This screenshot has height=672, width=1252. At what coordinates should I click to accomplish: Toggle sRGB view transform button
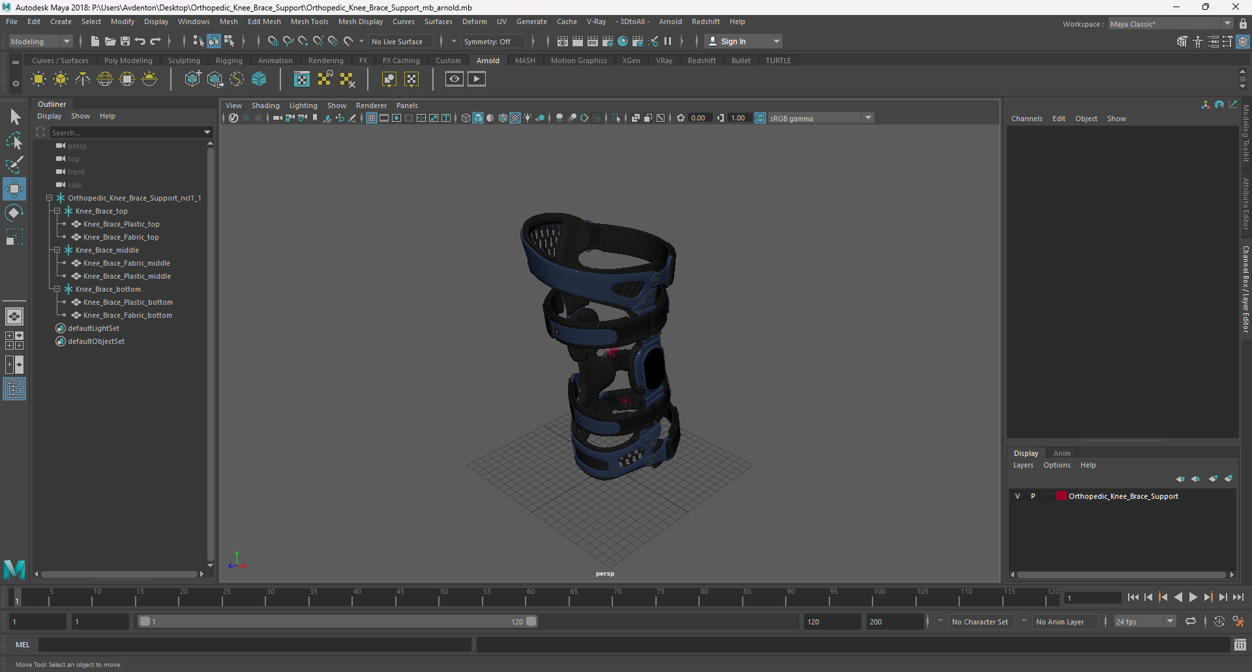pos(760,118)
